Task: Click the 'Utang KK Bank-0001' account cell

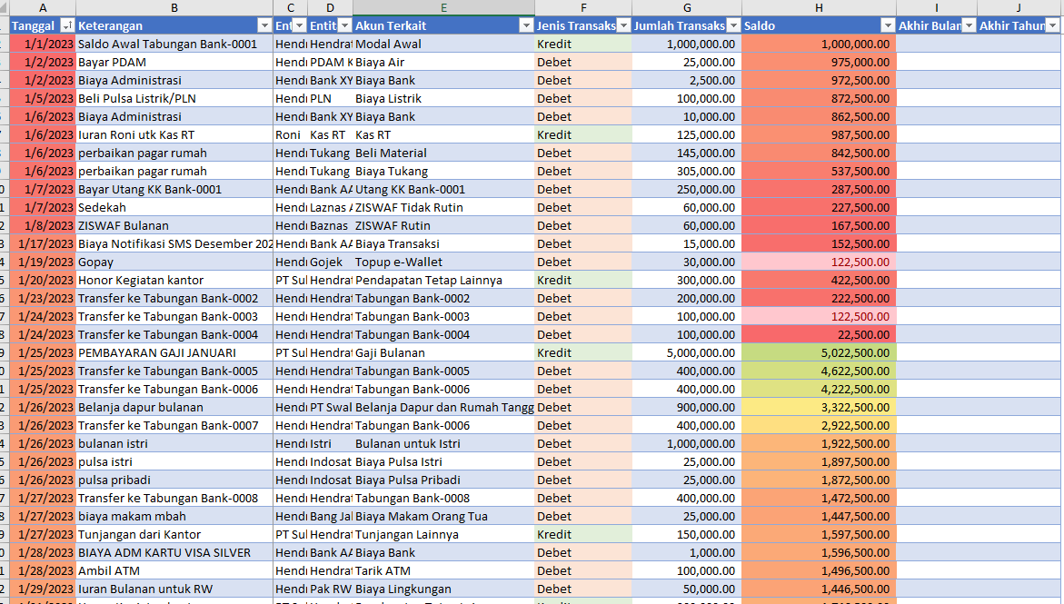Action: [x=443, y=189]
